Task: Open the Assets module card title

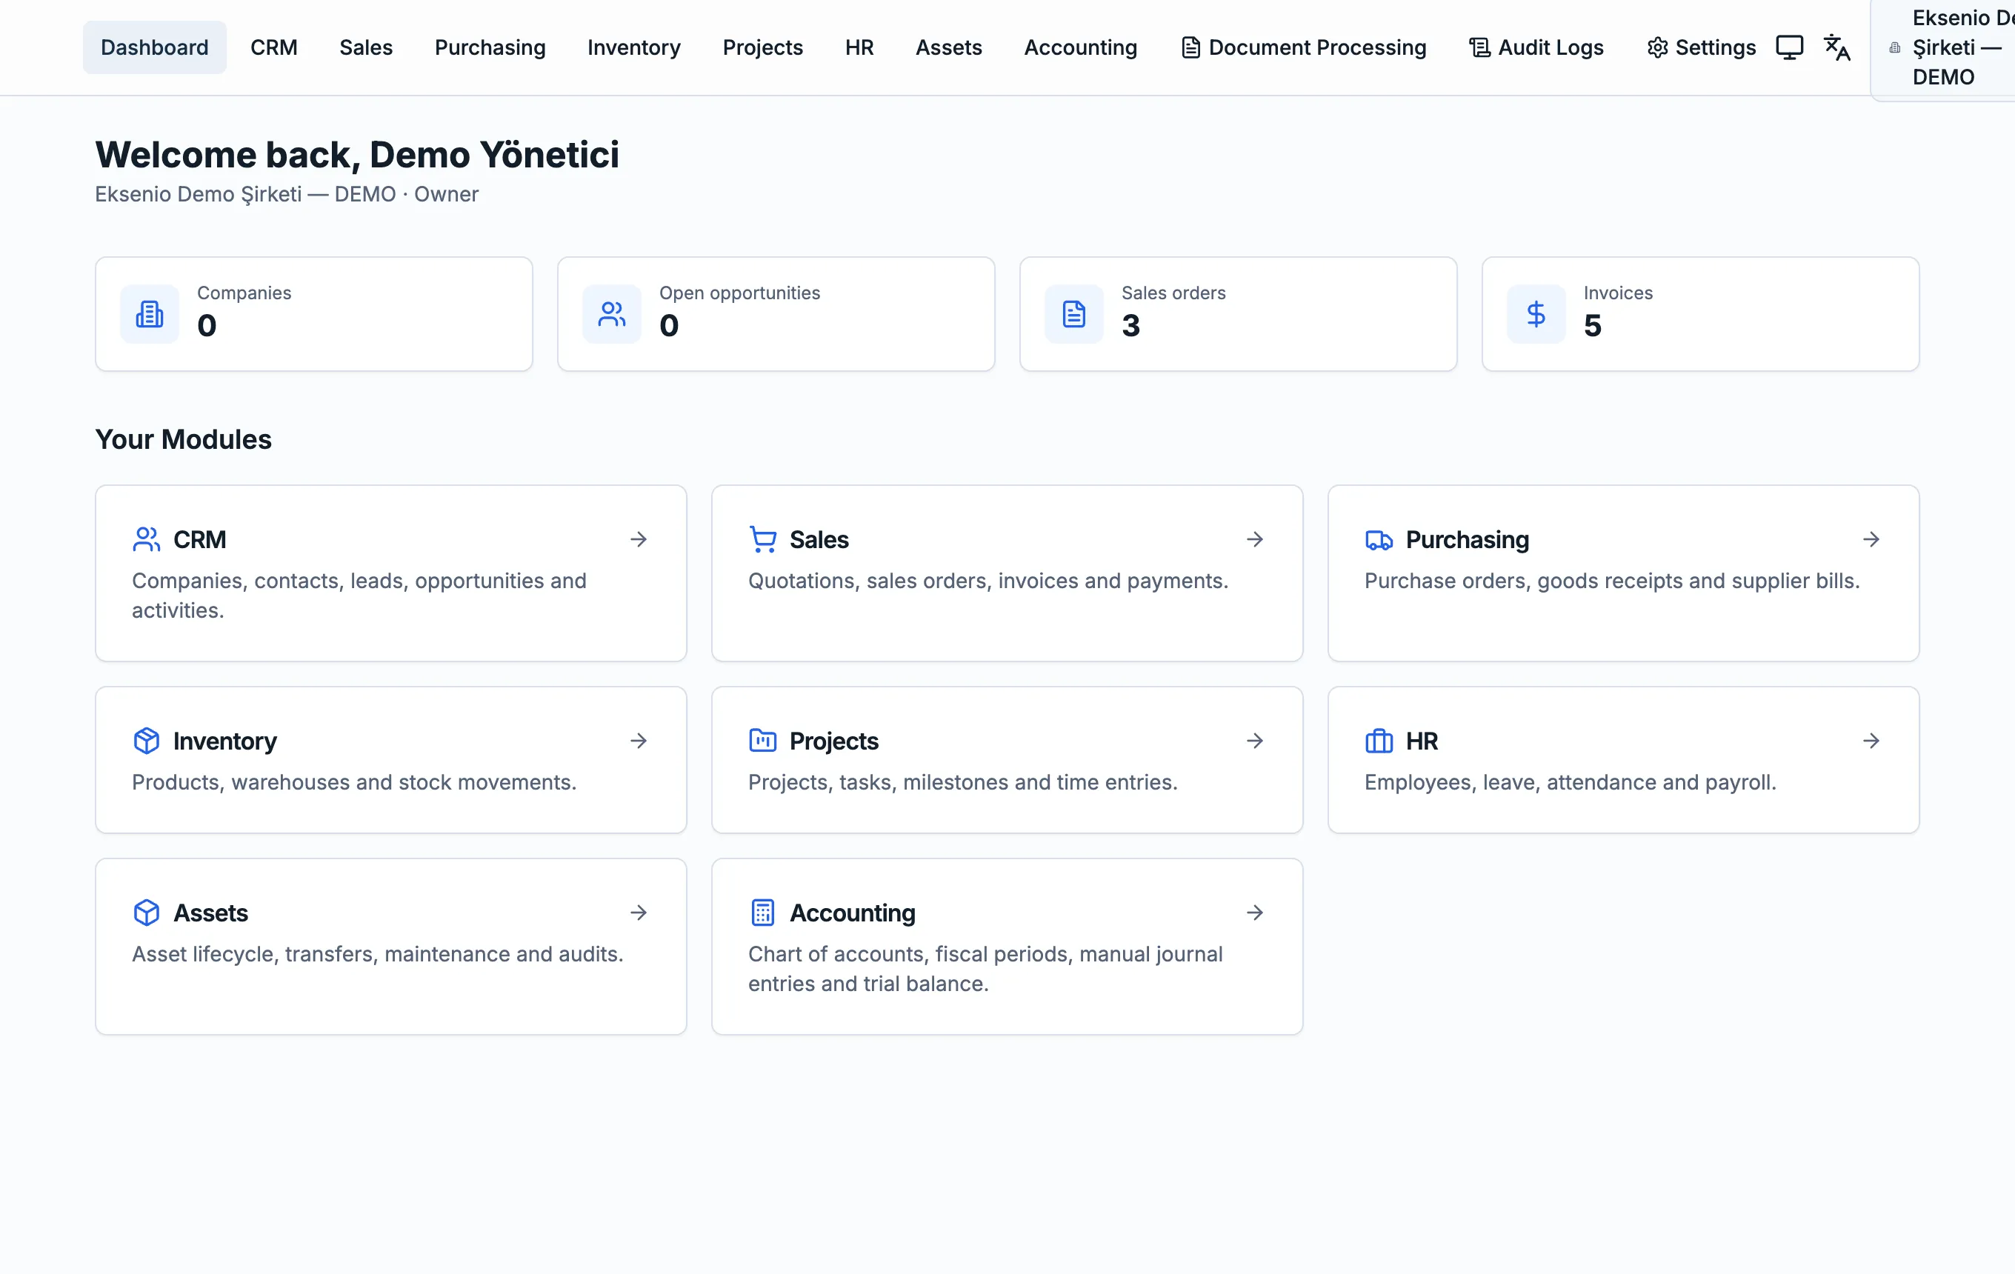Action: coord(211,913)
